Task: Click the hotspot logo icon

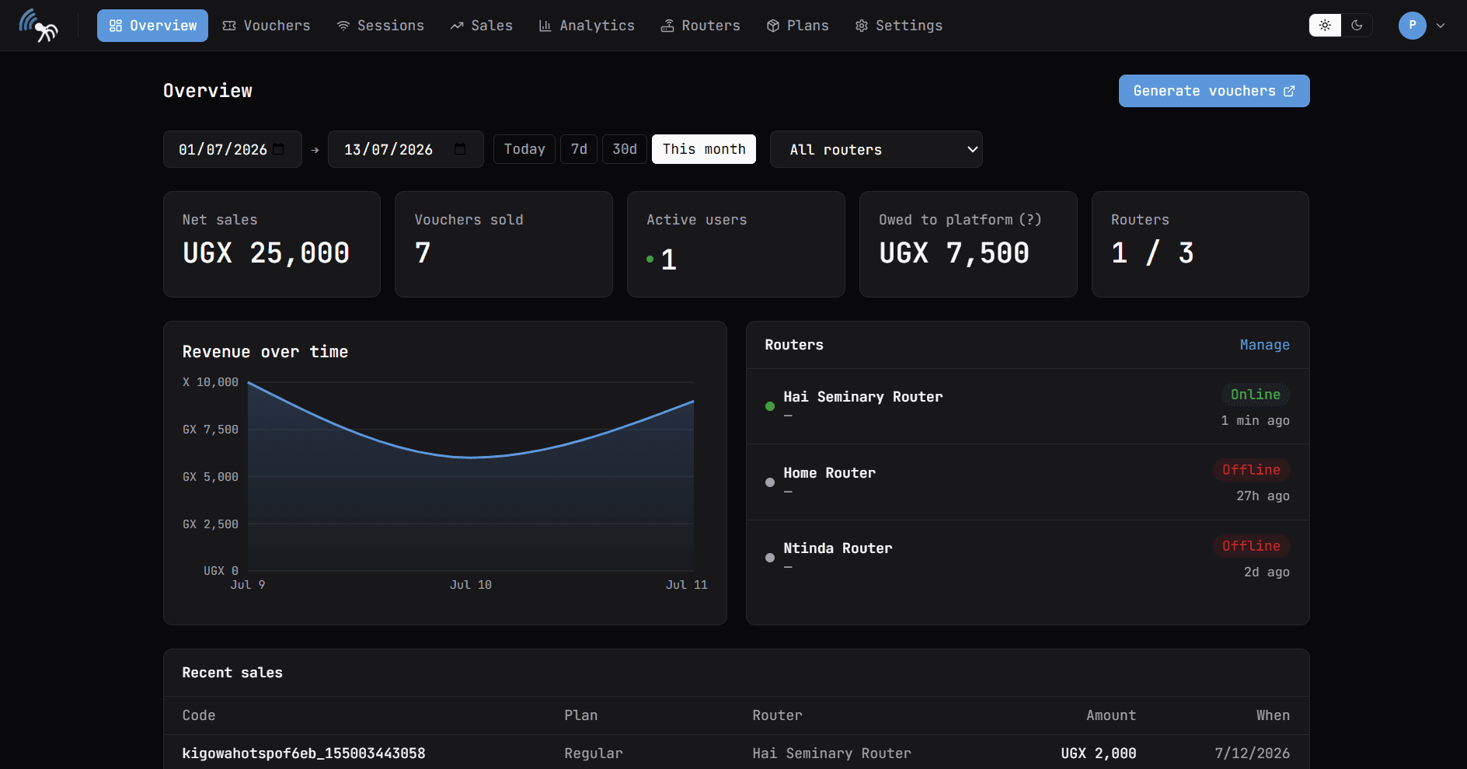Action: click(38, 26)
